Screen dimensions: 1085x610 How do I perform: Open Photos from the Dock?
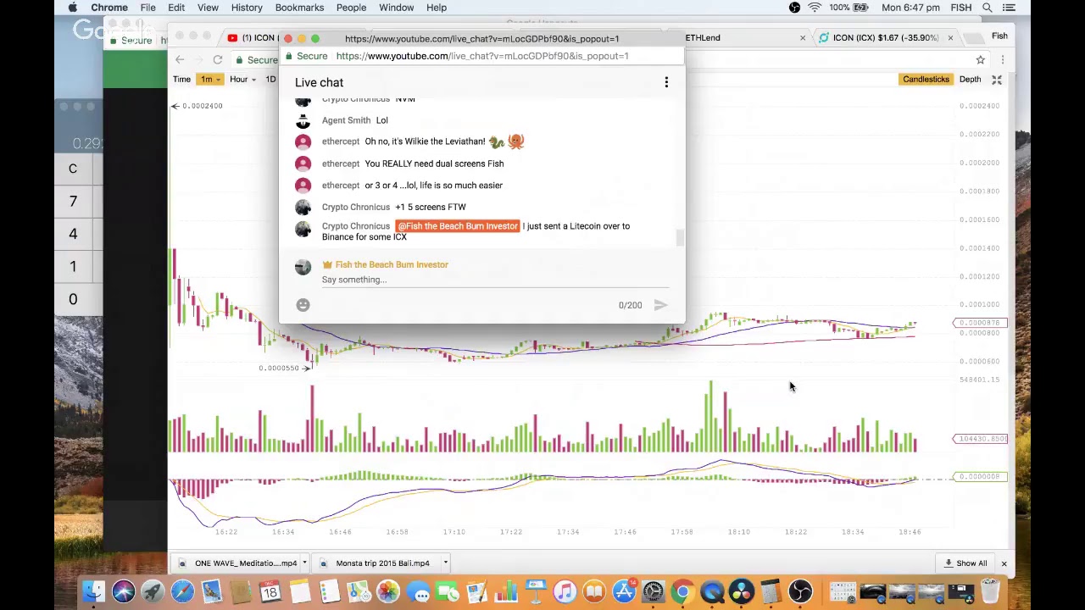(388, 591)
